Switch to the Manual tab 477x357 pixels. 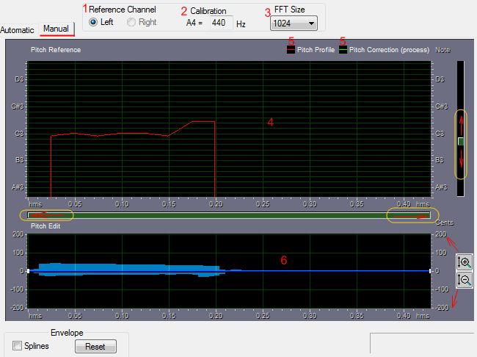pyautogui.click(x=56, y=29)
